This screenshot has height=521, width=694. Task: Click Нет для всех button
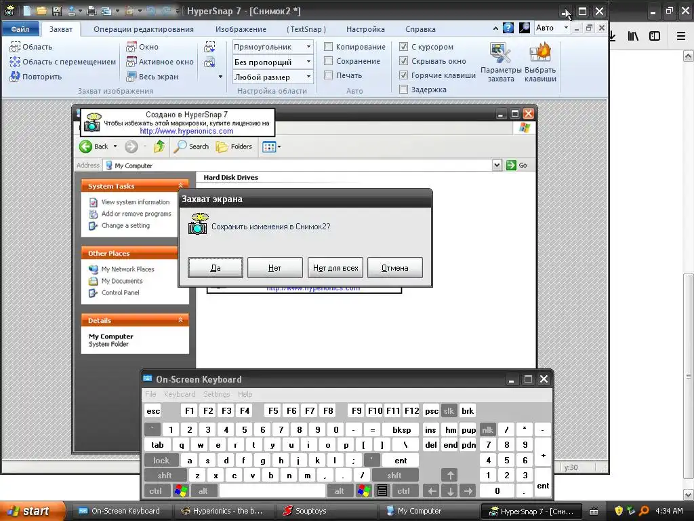click(335, 267)
